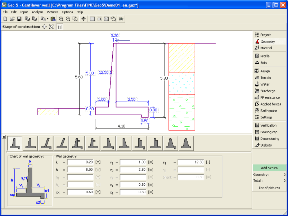Open the Pictures menu

[52, 12]
